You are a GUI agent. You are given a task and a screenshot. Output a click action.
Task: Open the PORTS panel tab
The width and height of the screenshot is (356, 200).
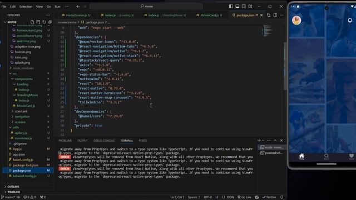pos(143,141)
